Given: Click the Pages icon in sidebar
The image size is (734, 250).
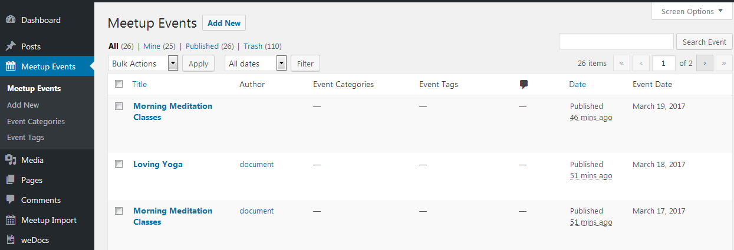Looking at the screenshot, I should coord(11,180).
